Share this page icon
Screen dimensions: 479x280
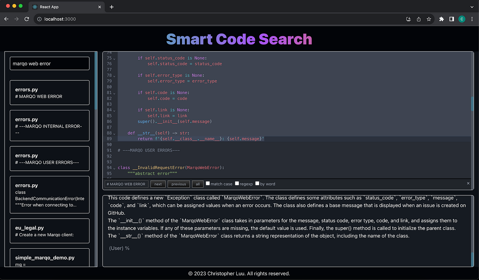point(419,19)
